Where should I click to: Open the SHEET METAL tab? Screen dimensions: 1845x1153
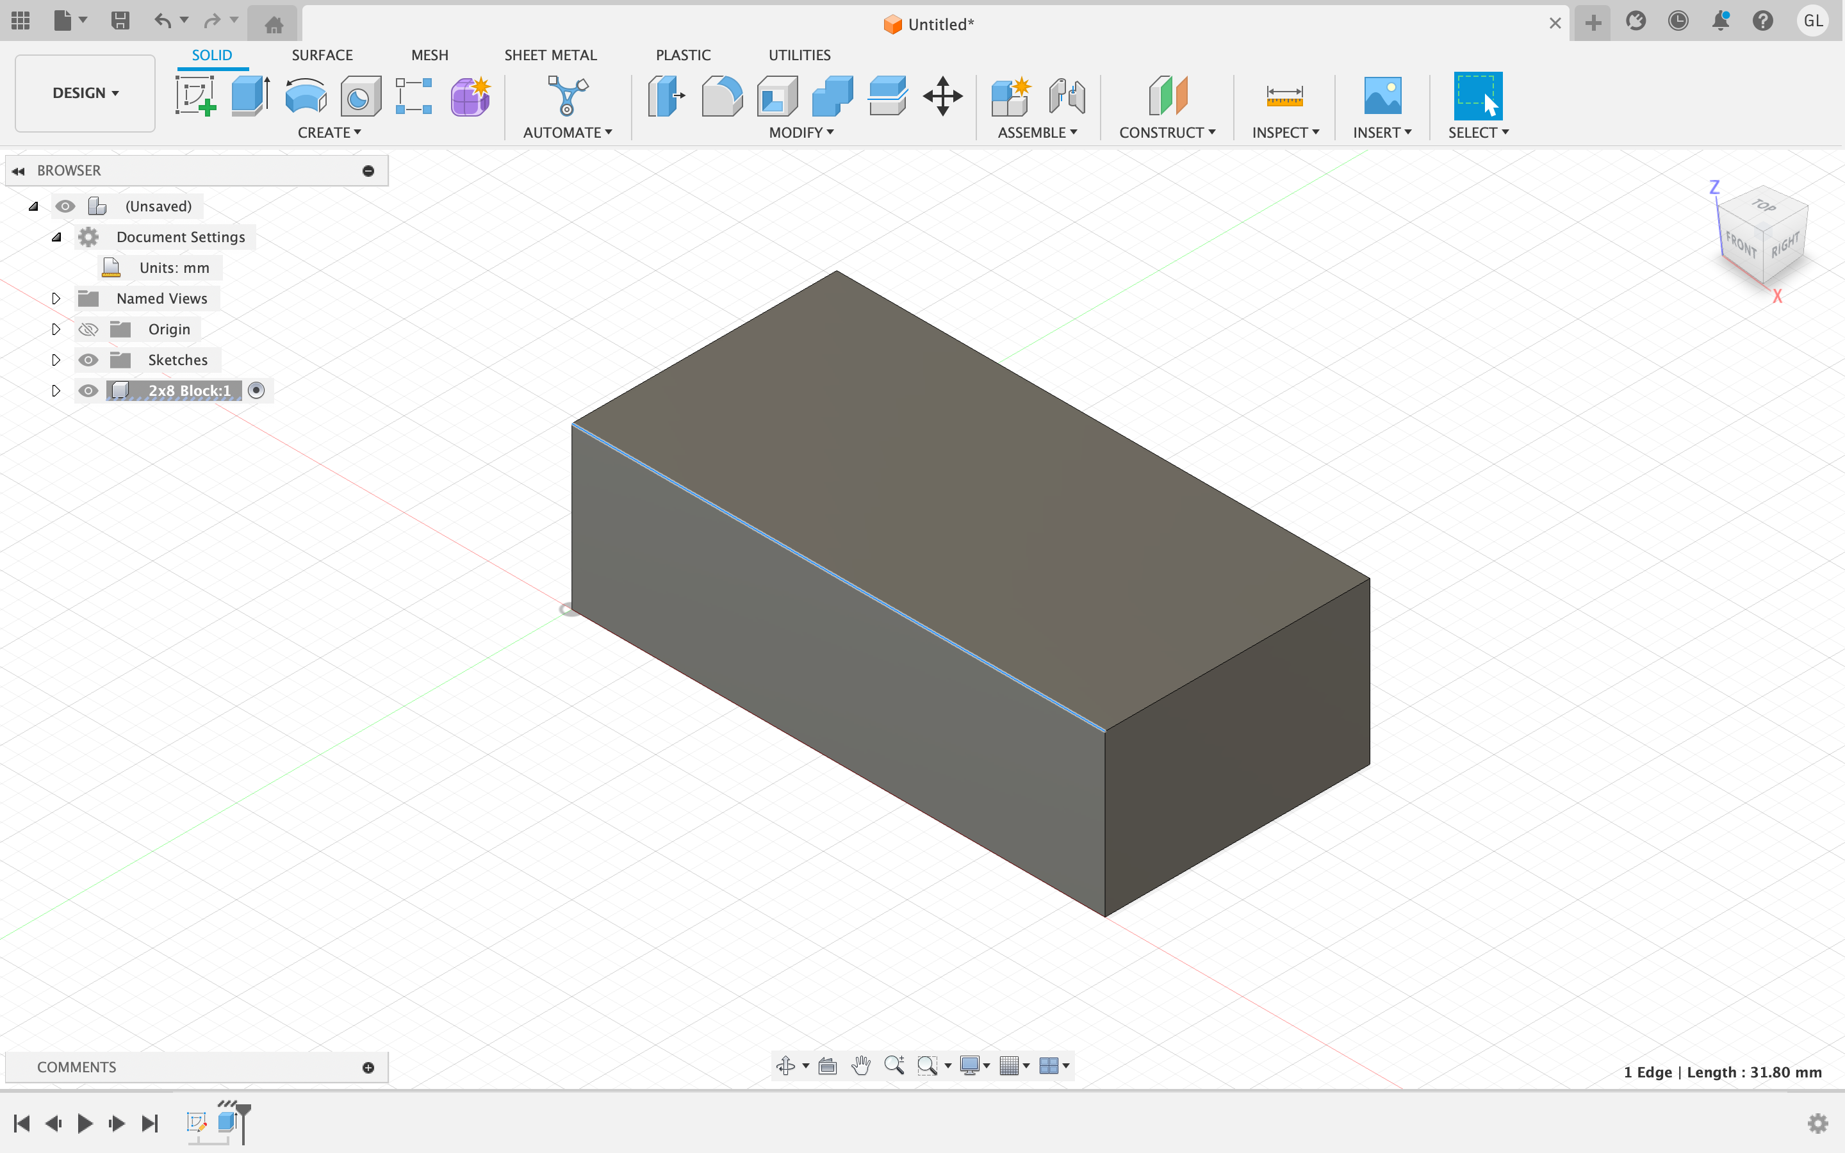tap(550, 55)
